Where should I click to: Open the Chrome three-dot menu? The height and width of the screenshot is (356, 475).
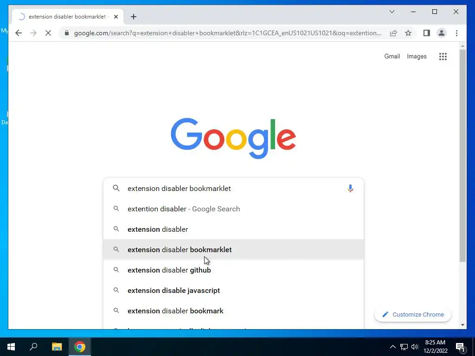coord(456,33)
